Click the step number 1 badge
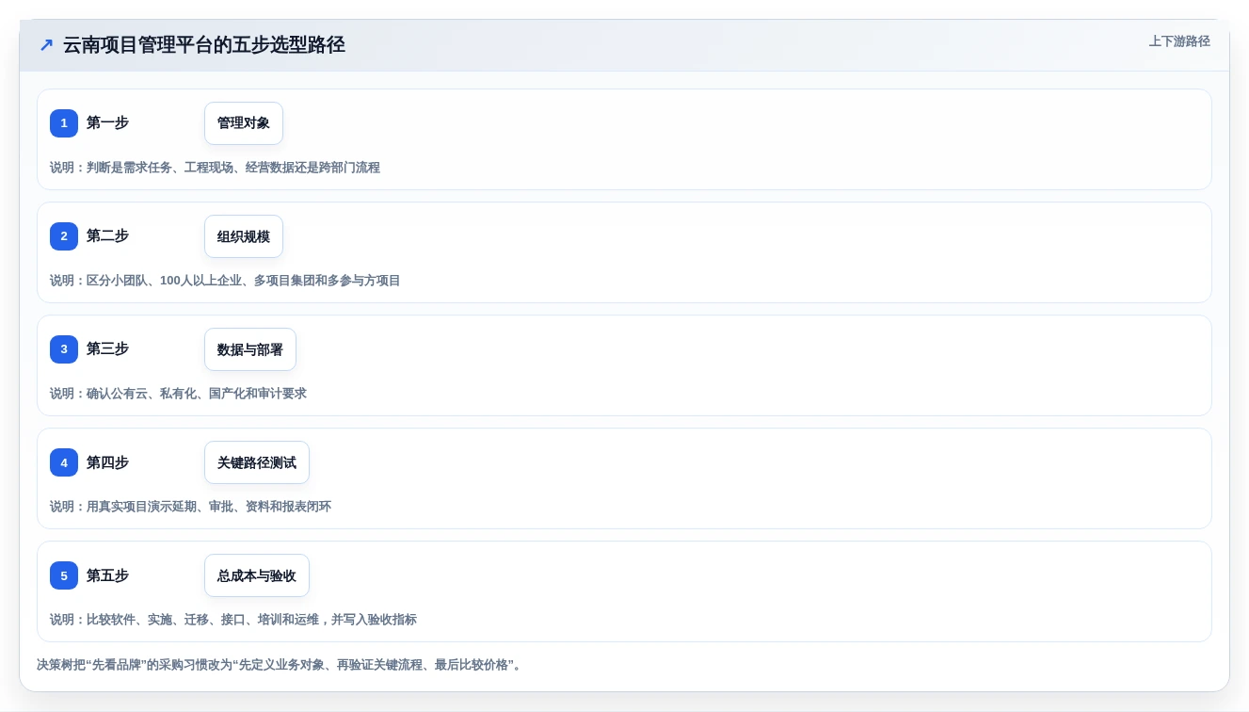Screen dimensions: 1249x712 click(64, 123)
